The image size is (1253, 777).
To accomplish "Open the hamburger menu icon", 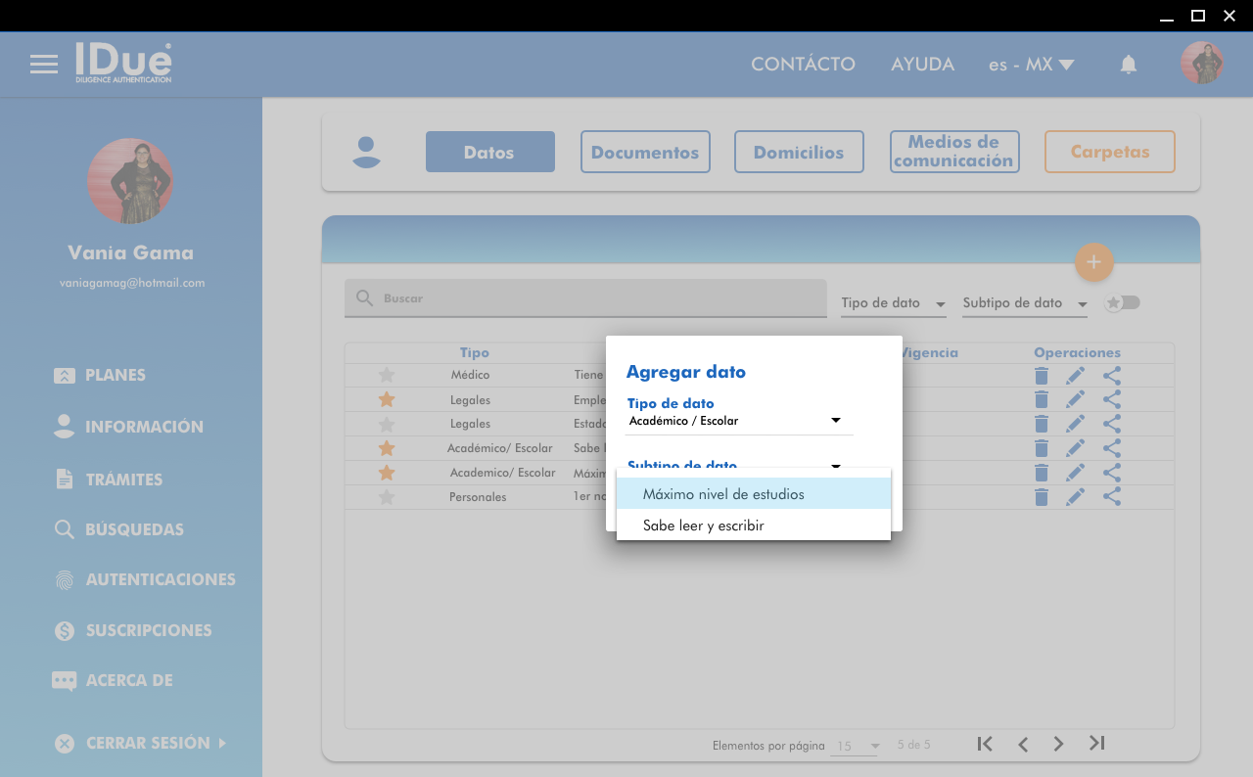I will point(44,65).
